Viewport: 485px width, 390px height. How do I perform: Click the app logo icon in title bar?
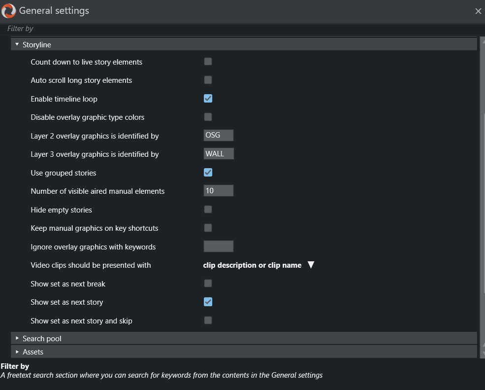point(9,10)
